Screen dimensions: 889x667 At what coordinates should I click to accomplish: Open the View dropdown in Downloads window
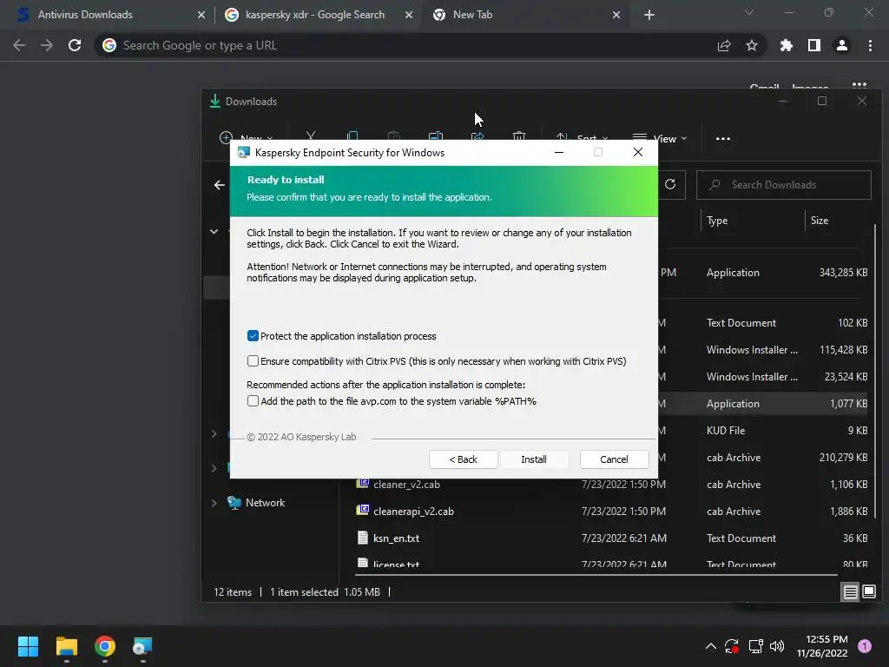point(660,138)
